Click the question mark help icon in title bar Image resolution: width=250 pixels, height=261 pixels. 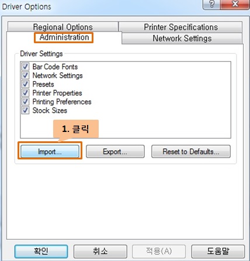[212, 4]
